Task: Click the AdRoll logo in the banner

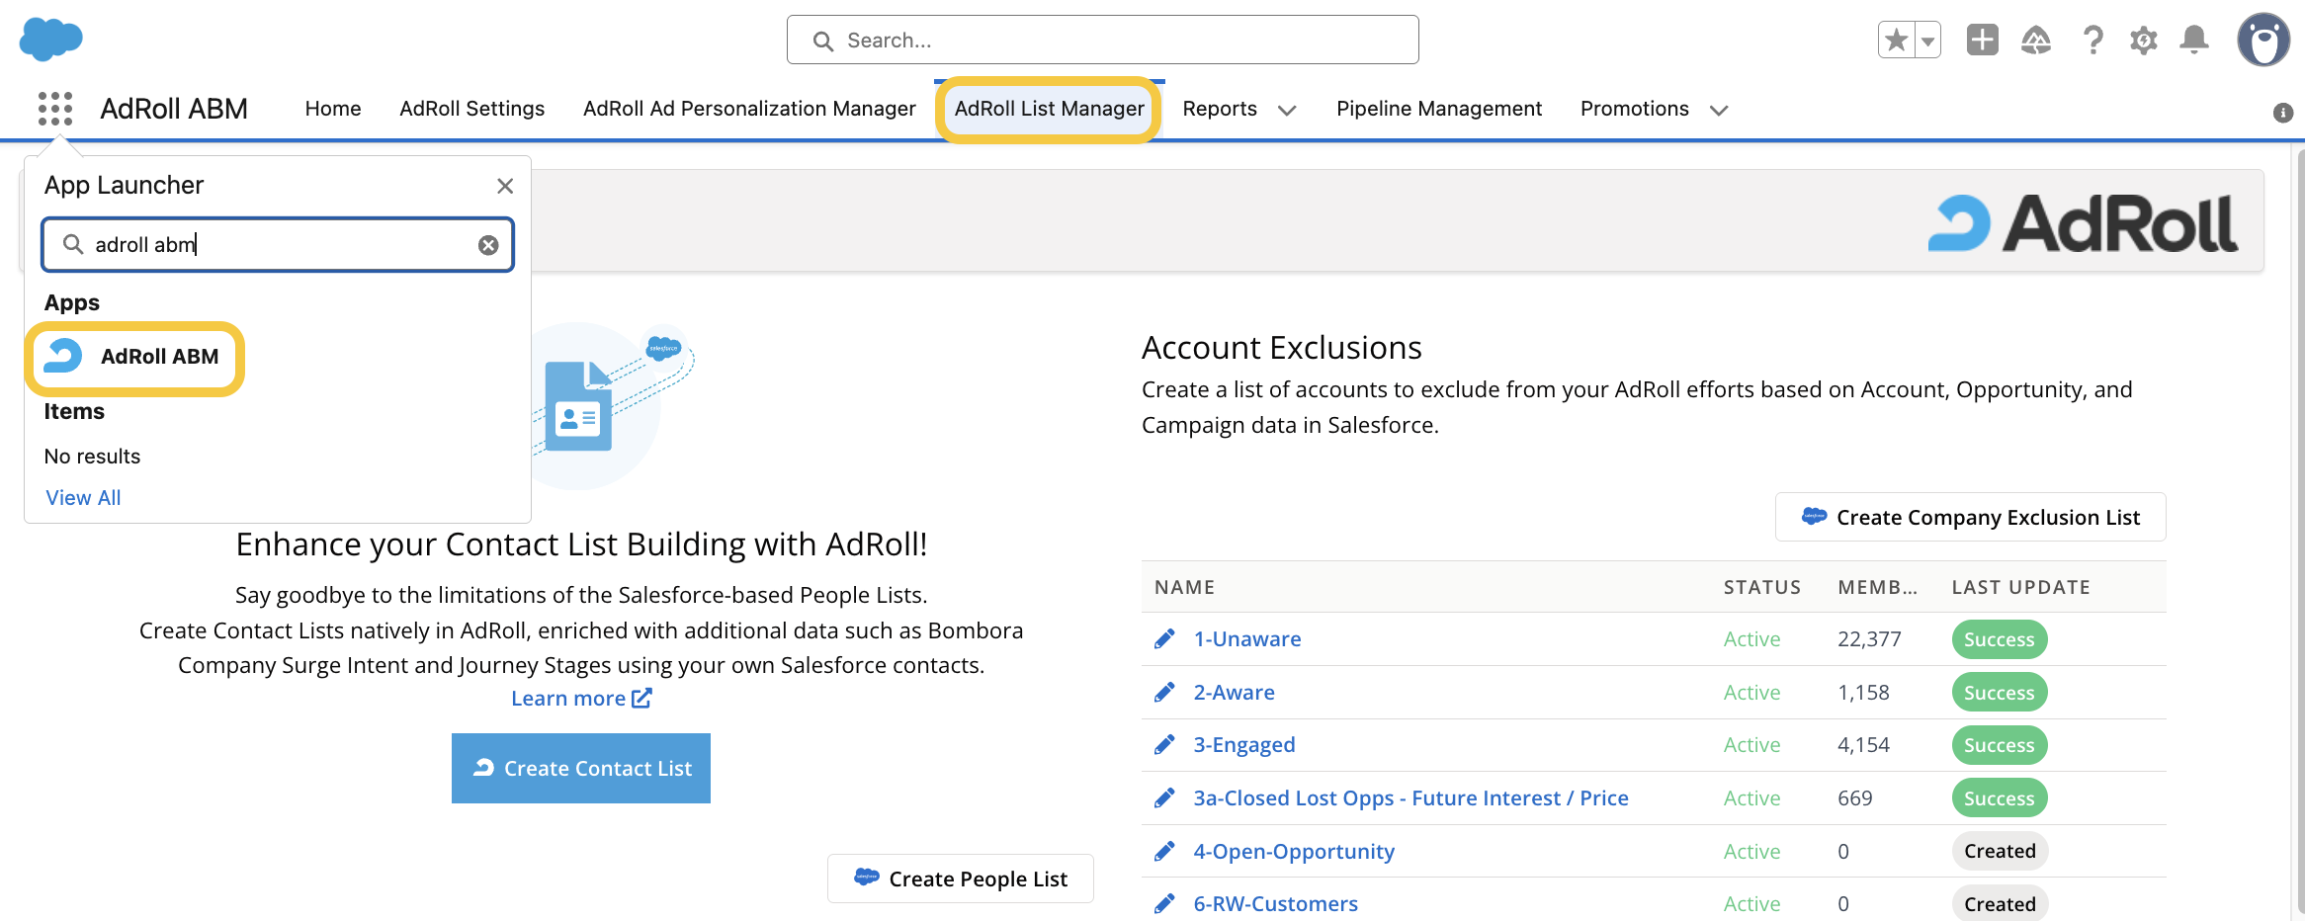Action: click(x=2083, y=222)
